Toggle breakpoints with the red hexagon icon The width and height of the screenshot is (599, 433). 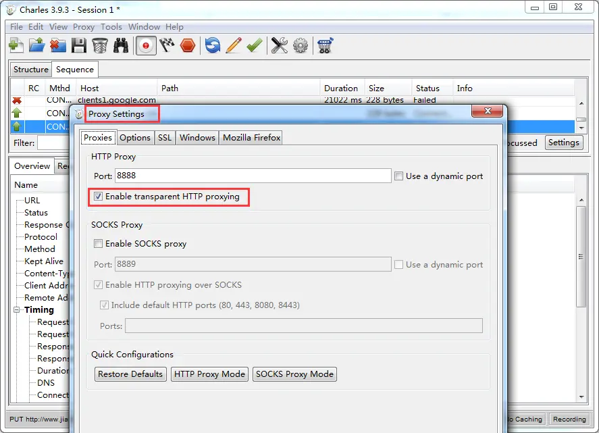[x=188, y=46]
